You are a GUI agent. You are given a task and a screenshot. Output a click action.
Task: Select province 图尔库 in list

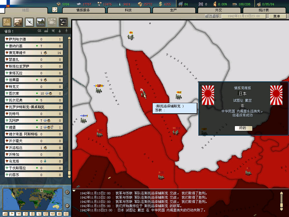pyautogui.click(x=34, y=93)
